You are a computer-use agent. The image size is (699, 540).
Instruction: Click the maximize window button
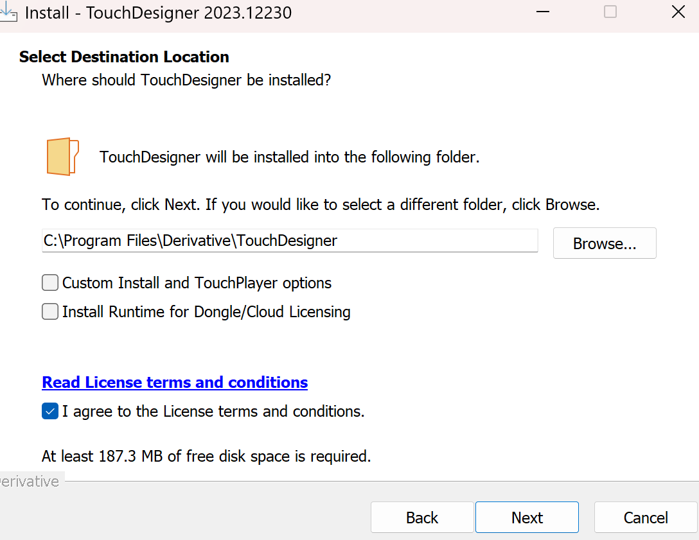click(x=610, y=12)
